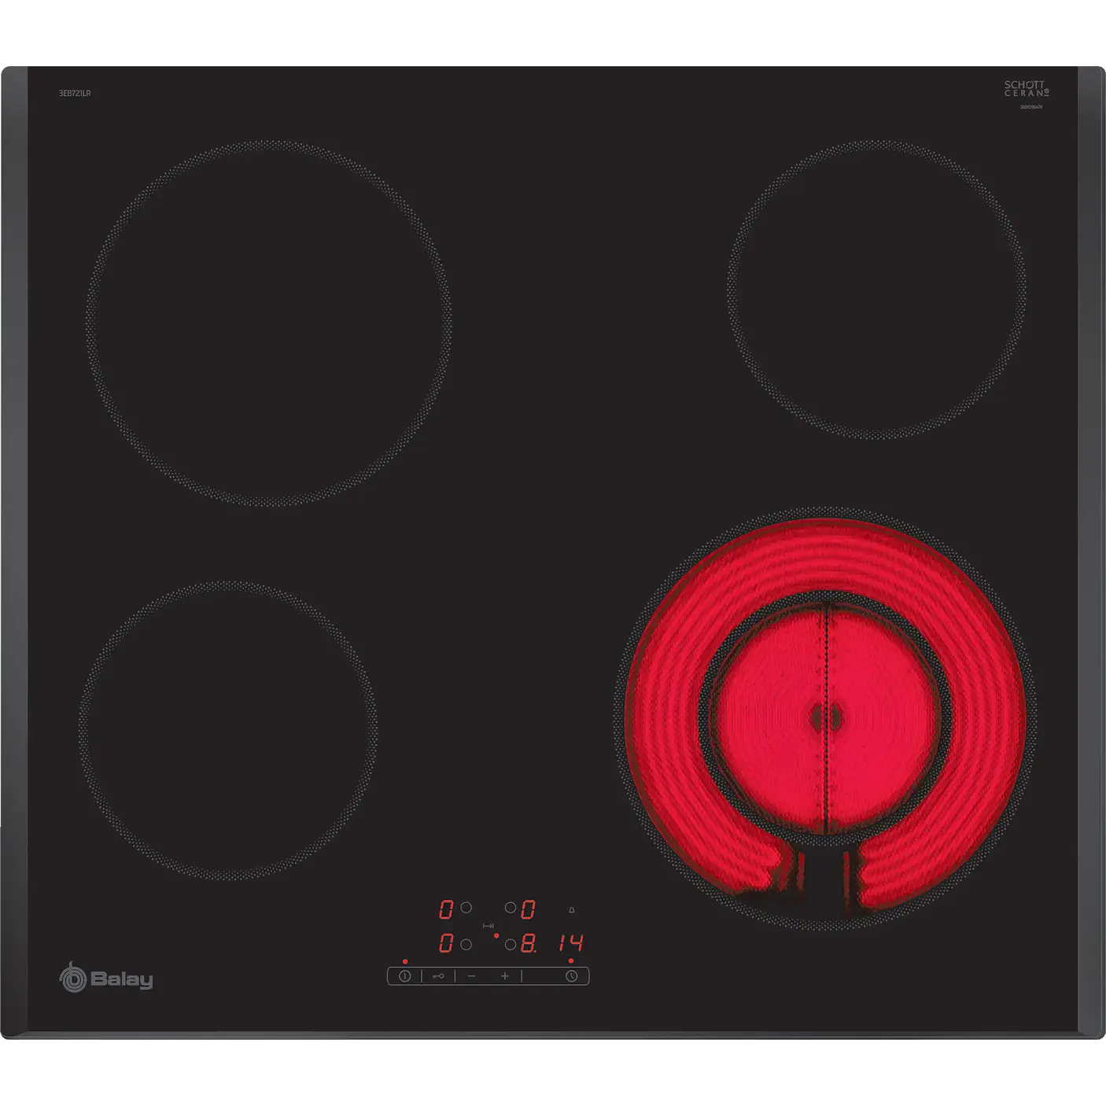Tap the rear-right power level digit 0
1106x1106 pixels.
528,909
